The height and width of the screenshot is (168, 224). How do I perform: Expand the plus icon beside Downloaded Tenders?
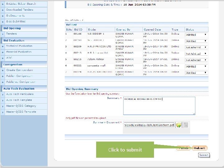pos(2,10)
